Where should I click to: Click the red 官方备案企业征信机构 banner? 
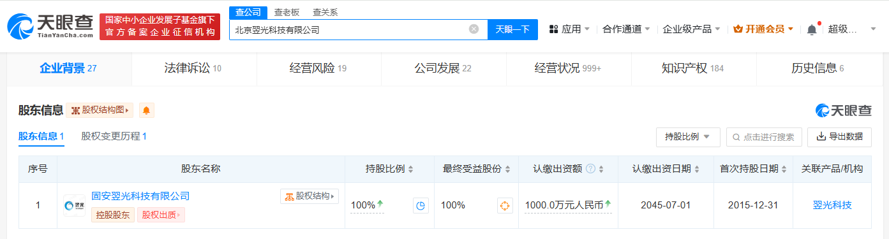coord(160,27)
